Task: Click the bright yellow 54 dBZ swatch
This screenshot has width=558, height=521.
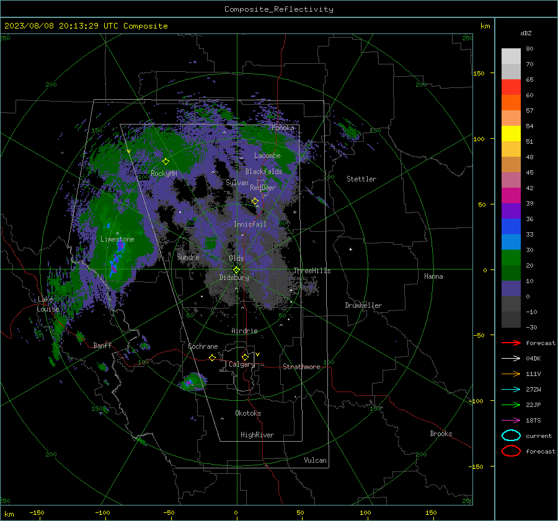Action: coord(511,133)
